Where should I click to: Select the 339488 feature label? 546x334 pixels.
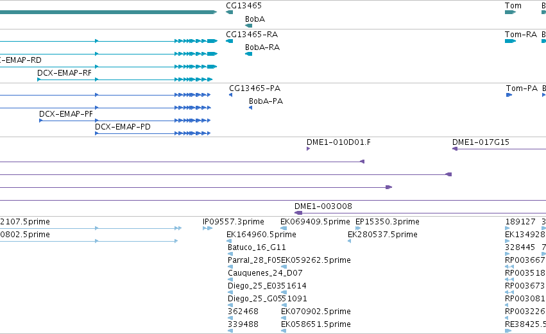pyautogui.click(x=243, y=324)
